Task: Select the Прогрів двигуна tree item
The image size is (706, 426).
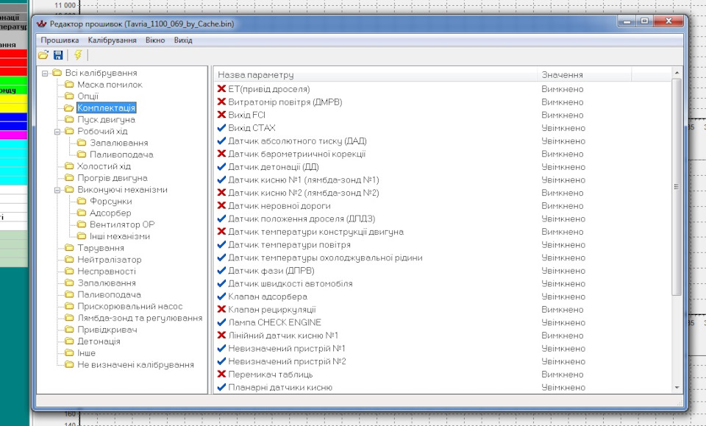Action: 113,178
